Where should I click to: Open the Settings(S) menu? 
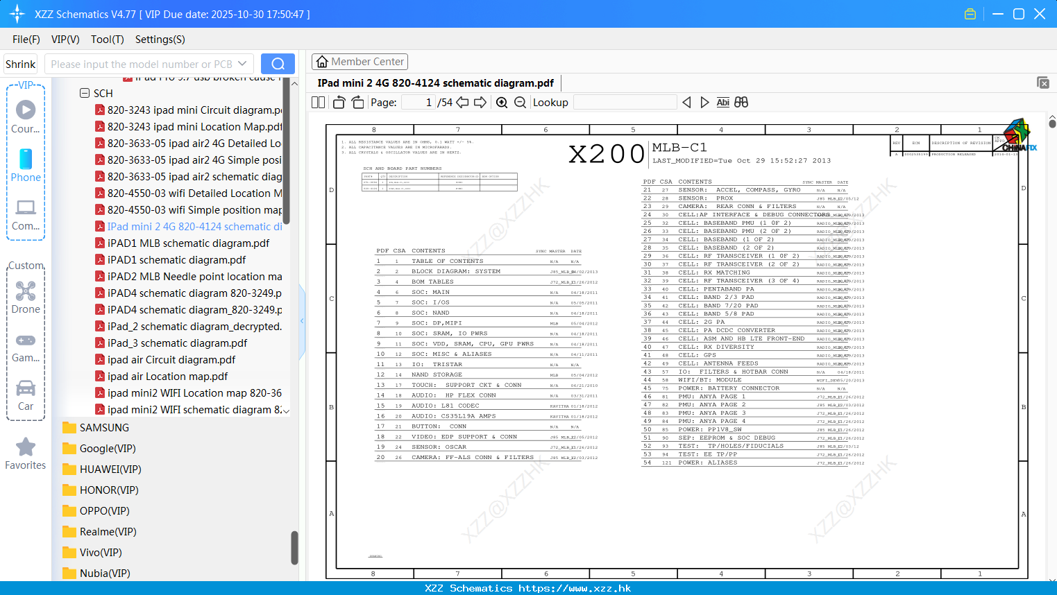click(160, 40)
